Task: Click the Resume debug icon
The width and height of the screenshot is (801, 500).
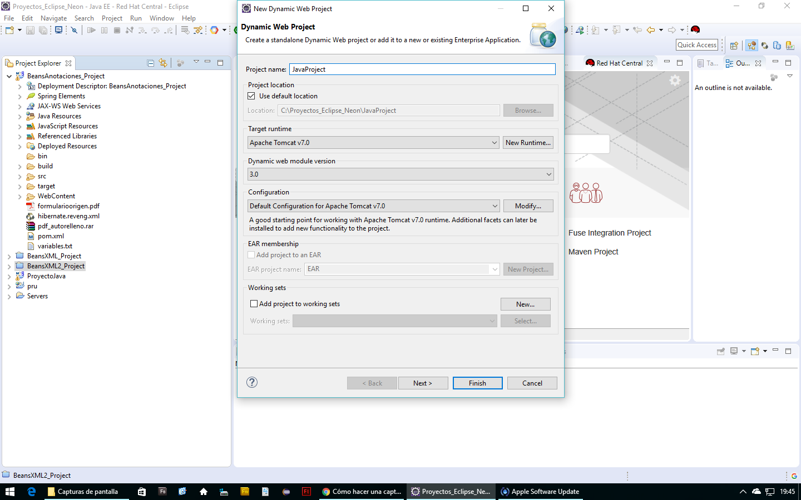Action: coord(91,30)
